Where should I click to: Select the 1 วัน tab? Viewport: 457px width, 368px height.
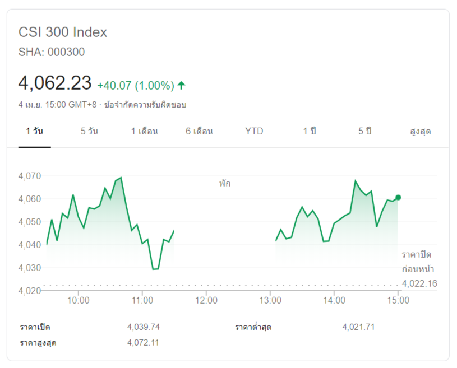click(34, 132)
